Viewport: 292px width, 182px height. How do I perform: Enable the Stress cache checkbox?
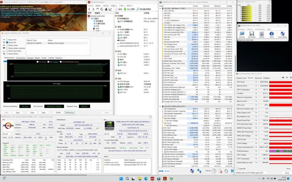7,45
